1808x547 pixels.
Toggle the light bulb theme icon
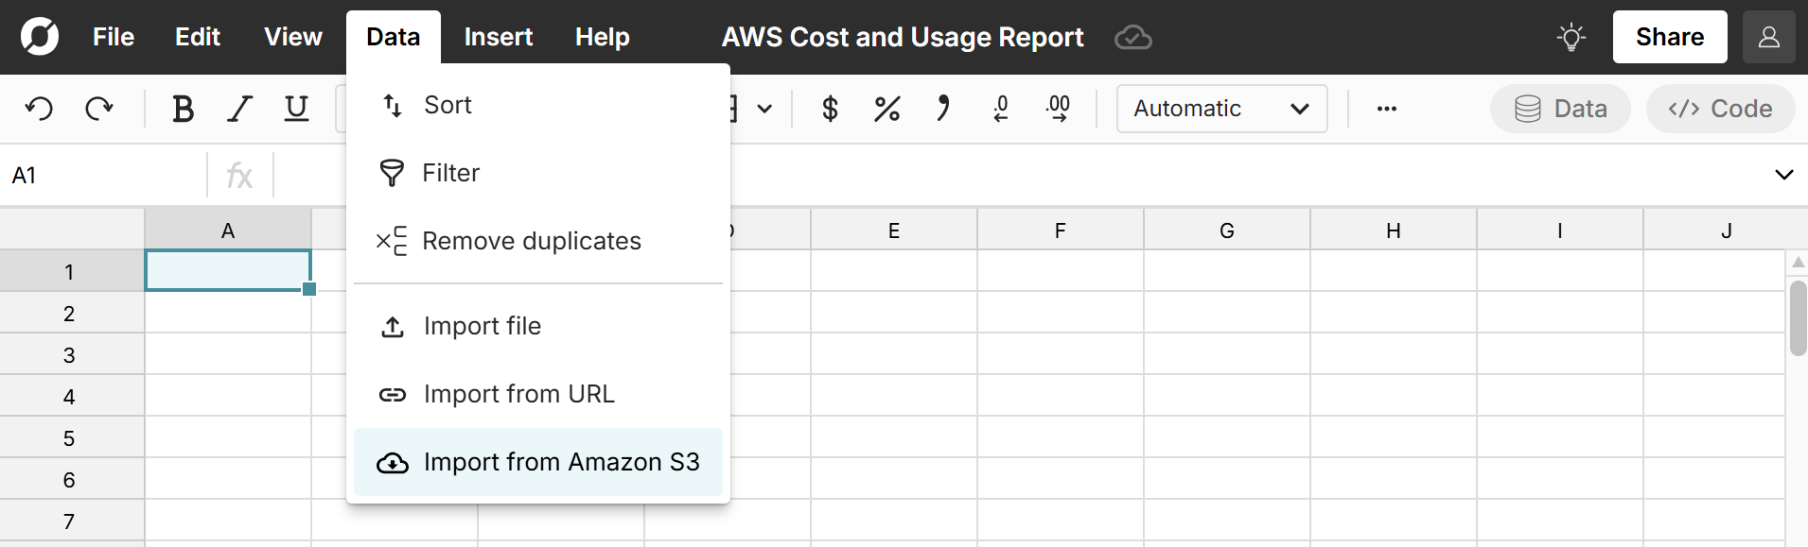[1571, 37]
